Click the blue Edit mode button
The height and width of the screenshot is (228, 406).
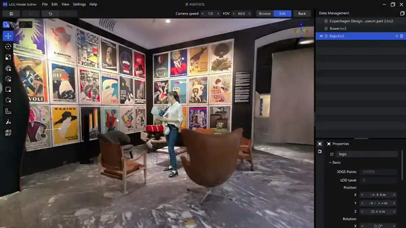click(283, 14)
